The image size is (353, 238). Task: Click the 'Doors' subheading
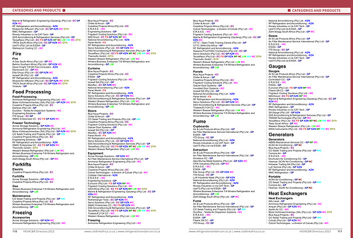pyautogui.click(x=92, y=111)
